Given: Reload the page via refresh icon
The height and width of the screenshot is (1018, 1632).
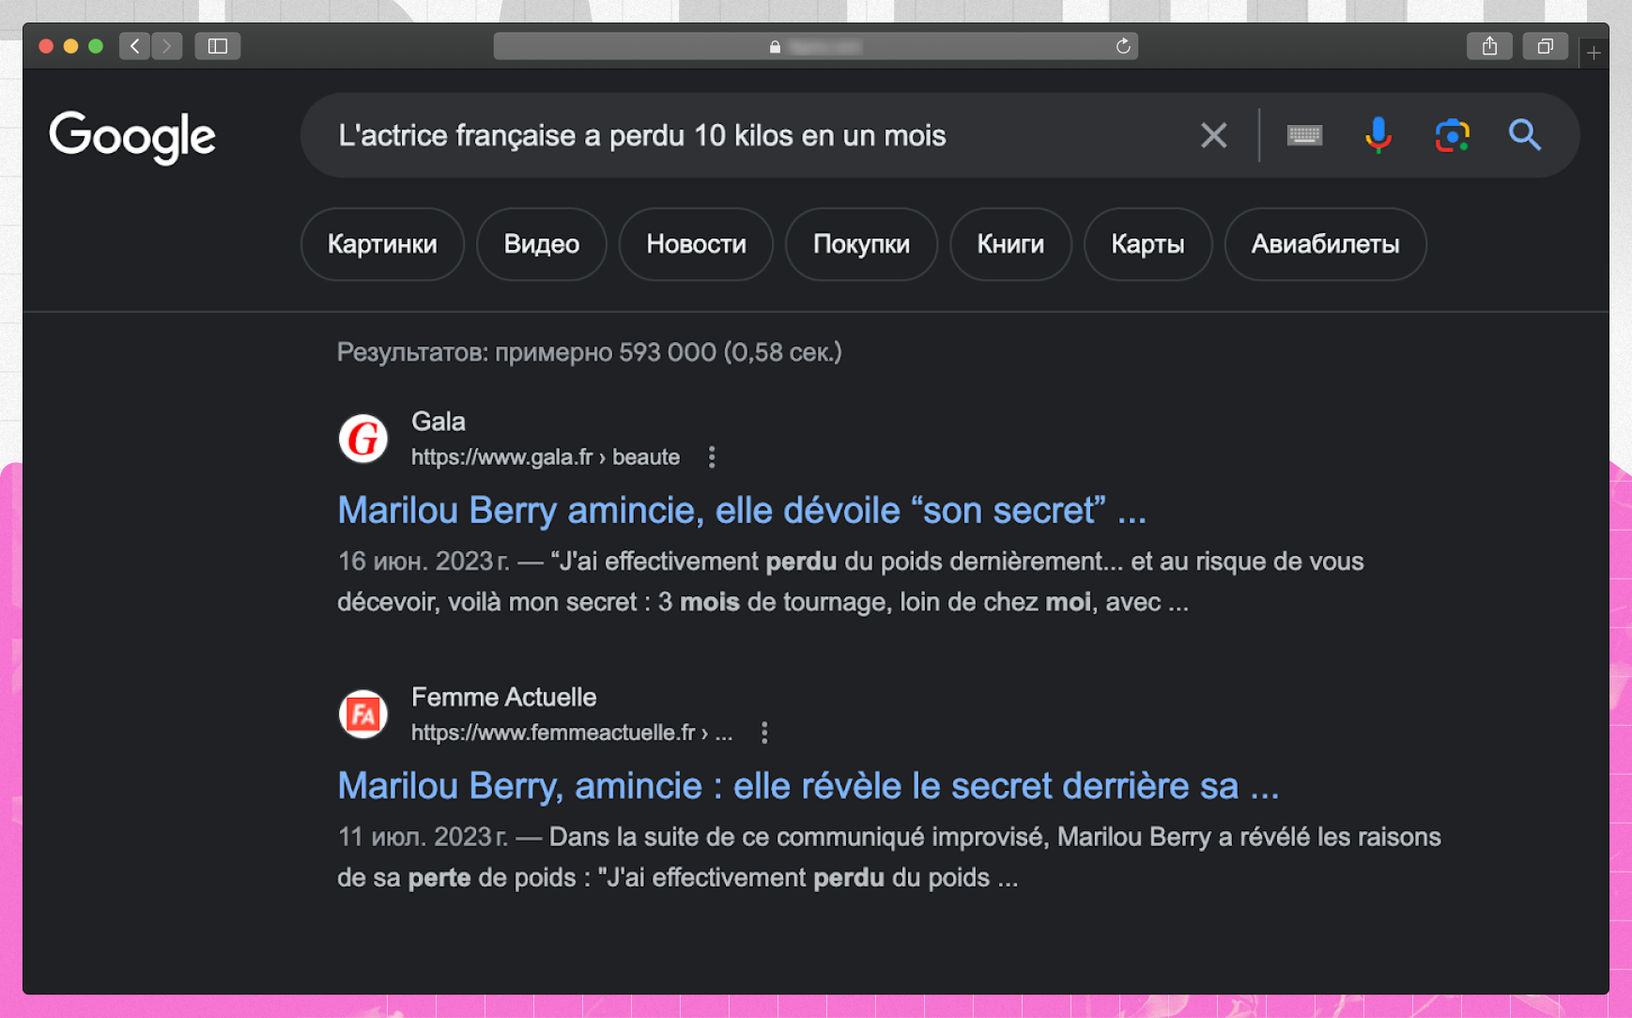Looking at the screenshot, I should [1123, 46].
